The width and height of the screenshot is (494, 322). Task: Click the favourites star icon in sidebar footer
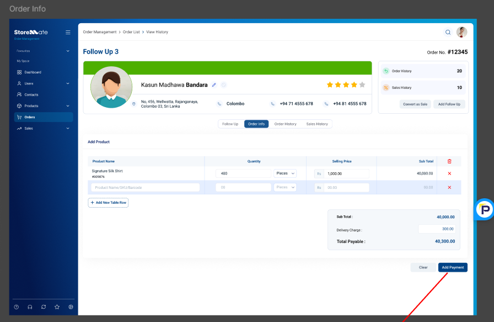pyautogui.click(x=57, y=307)
